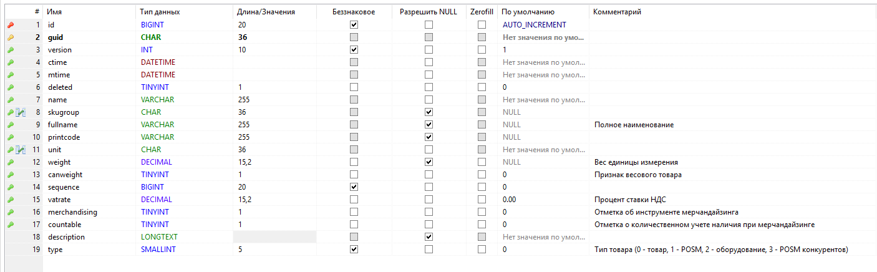
Task: Open the LONGTEXT data type cell for description
Action: pos(157,237)
